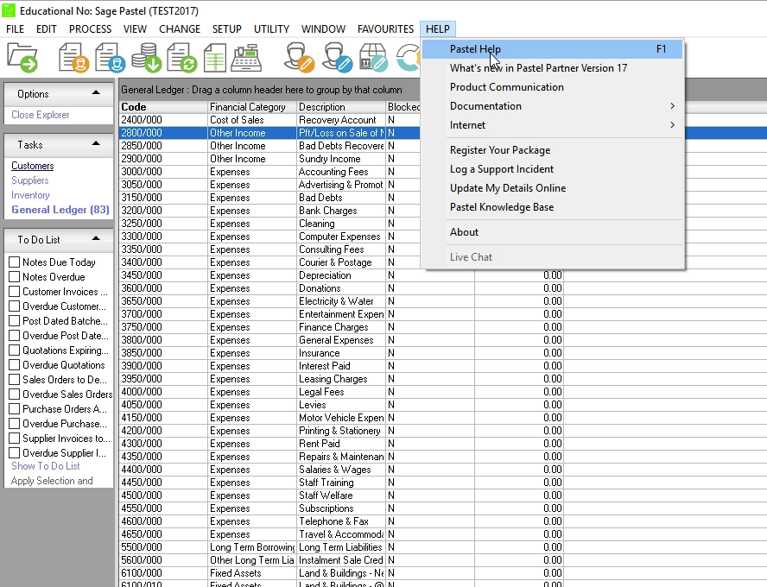Click the edit customer icon with orange pencil
Viewport: 767px width, 587px height.
click(300, 58)
